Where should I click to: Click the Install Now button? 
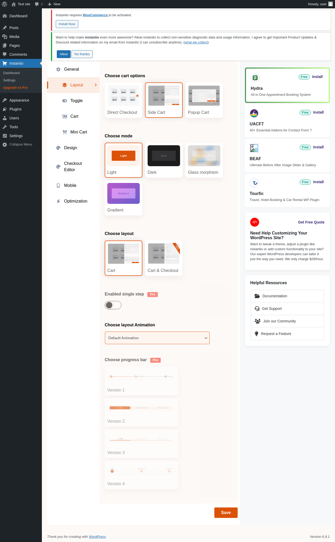pos(67,24)
